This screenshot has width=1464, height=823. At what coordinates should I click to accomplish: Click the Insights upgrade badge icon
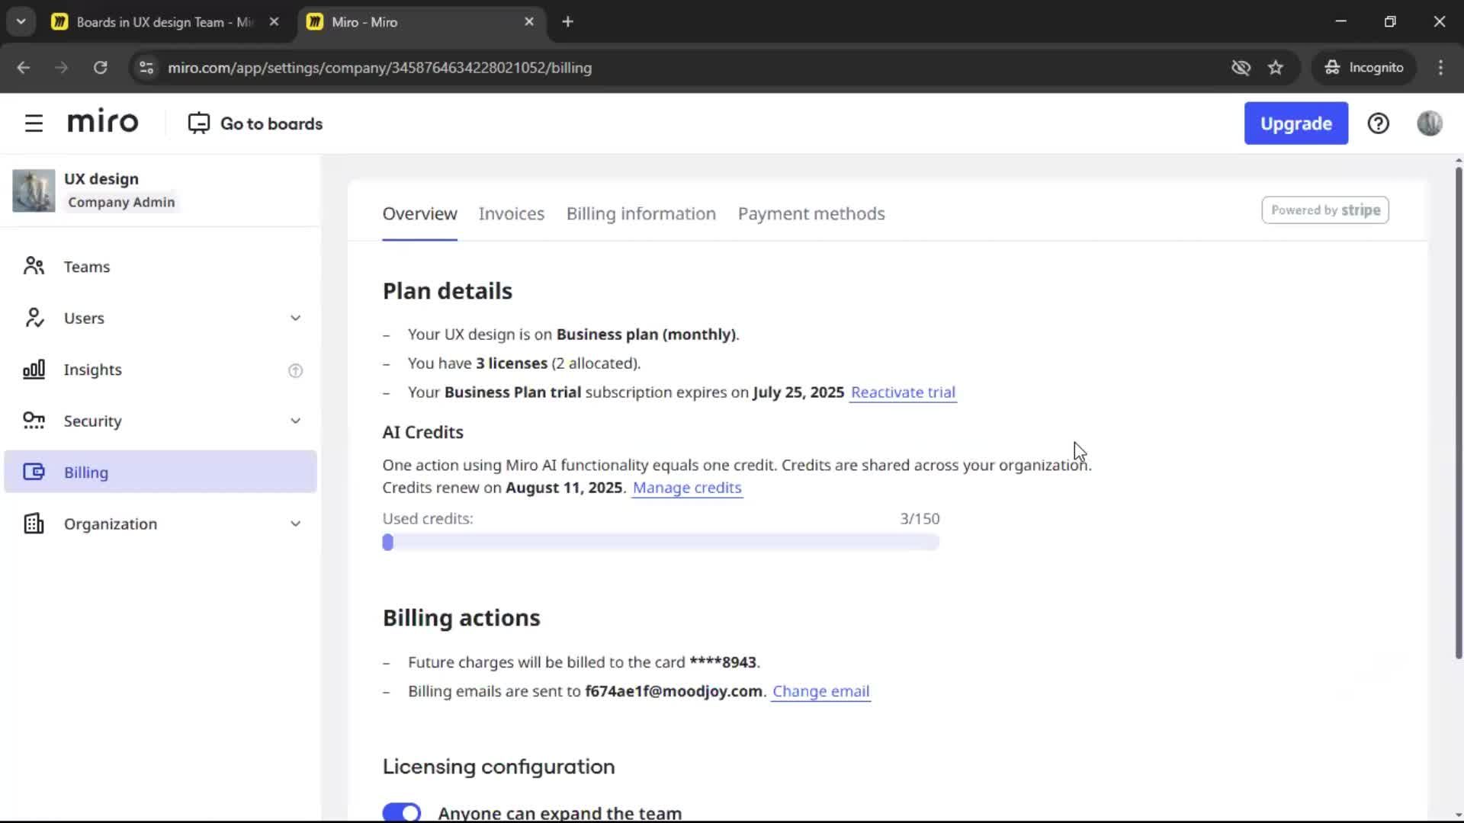coord(295,371)
